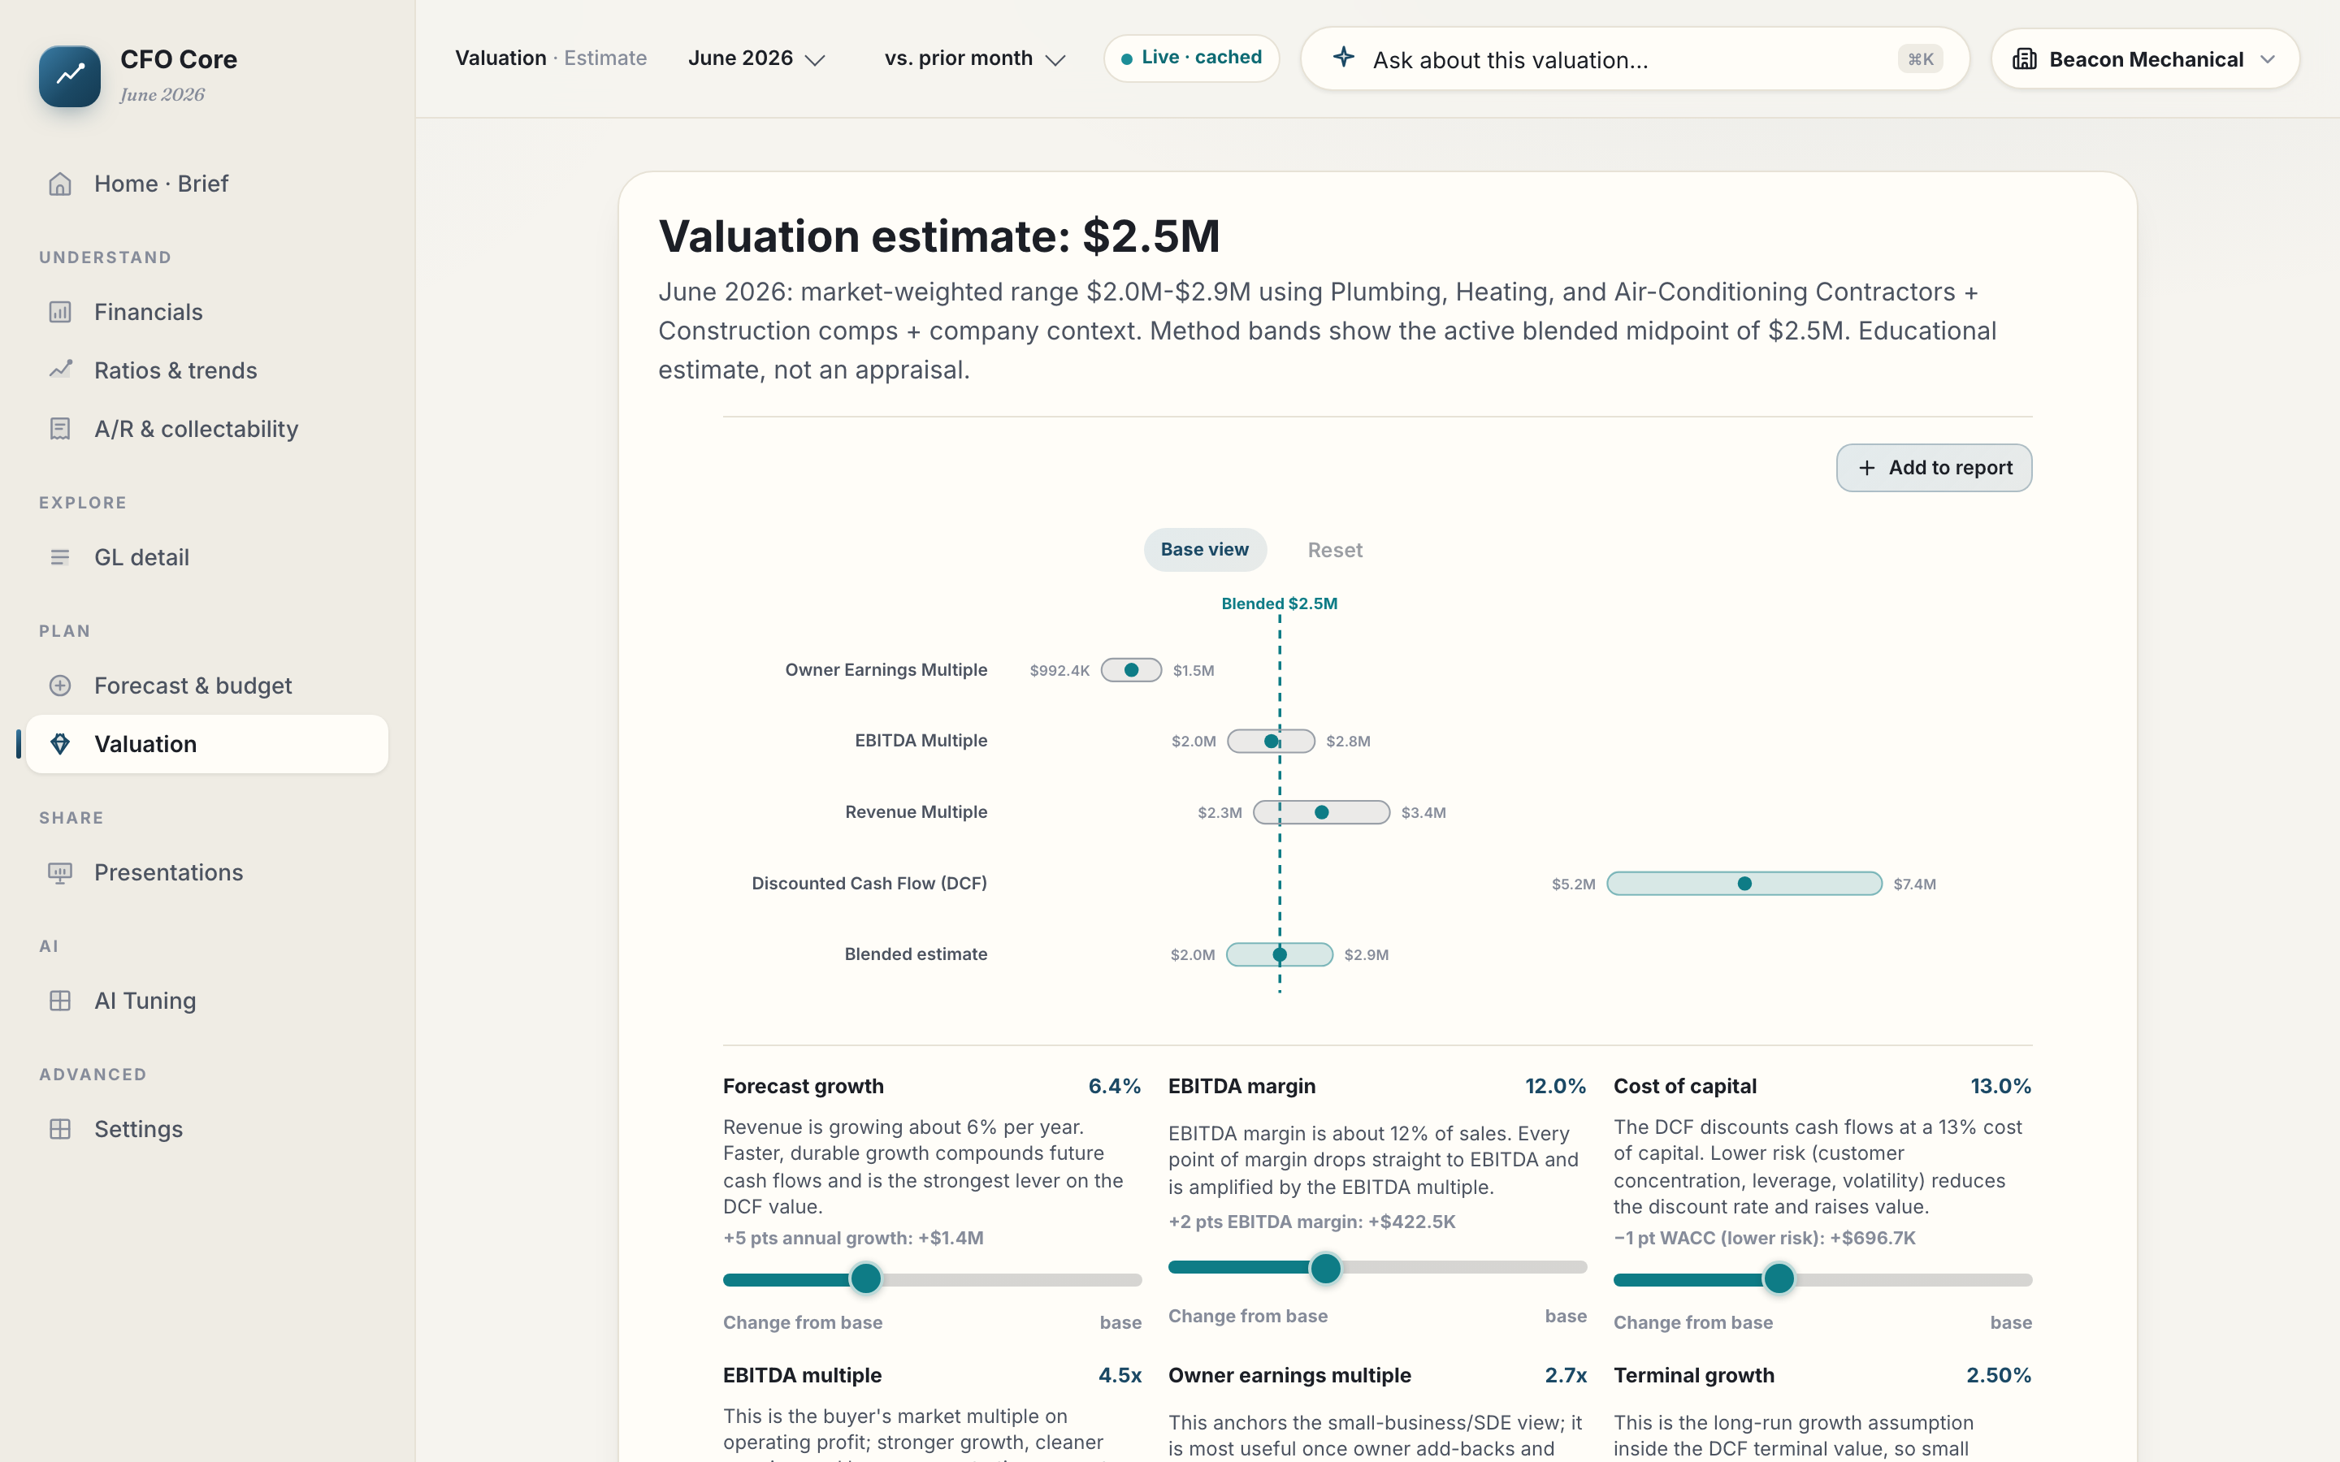2340x1462 pixels.
Task: Click Valuation breadcrumb in header
Action: coord(500,58)
